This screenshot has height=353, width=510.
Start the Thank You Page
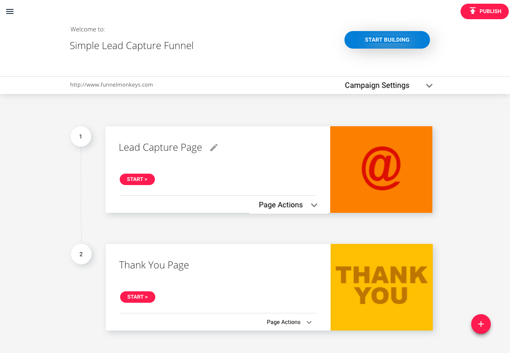coord(138,297)
